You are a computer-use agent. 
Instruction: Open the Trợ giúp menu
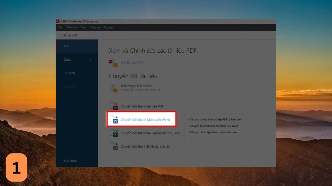pos(108,28)
